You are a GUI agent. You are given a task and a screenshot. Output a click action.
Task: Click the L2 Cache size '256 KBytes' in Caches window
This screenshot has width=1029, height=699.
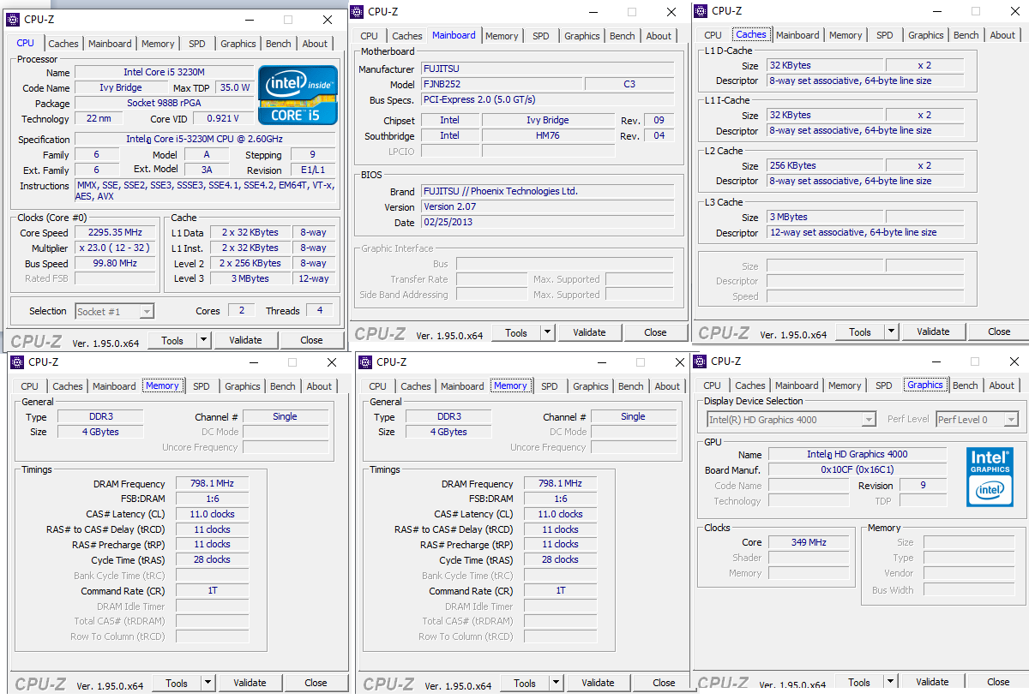824,166
